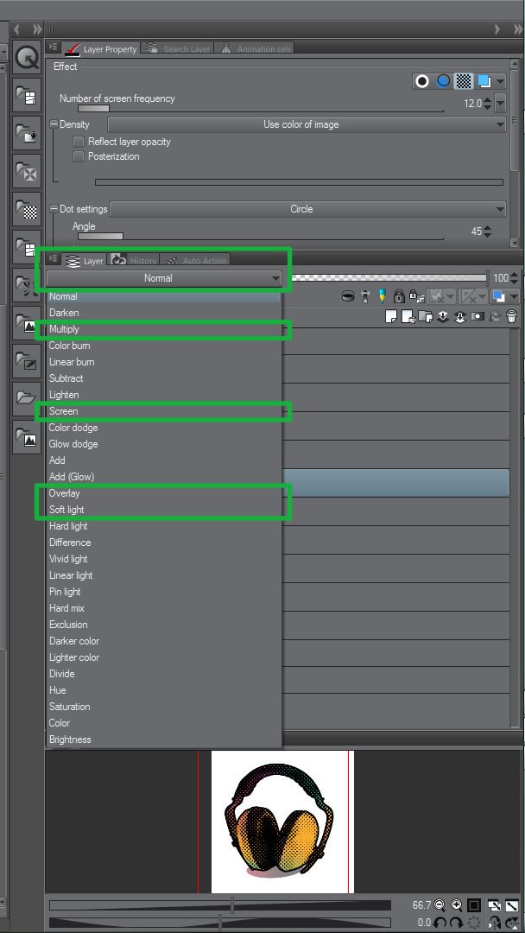The height and width of the screenshot is (933, 525).
Task: Adjust Number of screen frequency slider
Action: click(261, 109)
